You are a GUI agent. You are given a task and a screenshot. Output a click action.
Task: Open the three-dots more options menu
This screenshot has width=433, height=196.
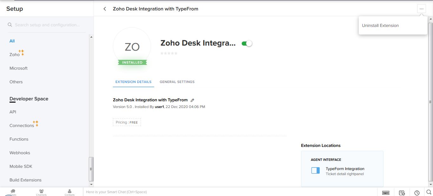point(421,9)
